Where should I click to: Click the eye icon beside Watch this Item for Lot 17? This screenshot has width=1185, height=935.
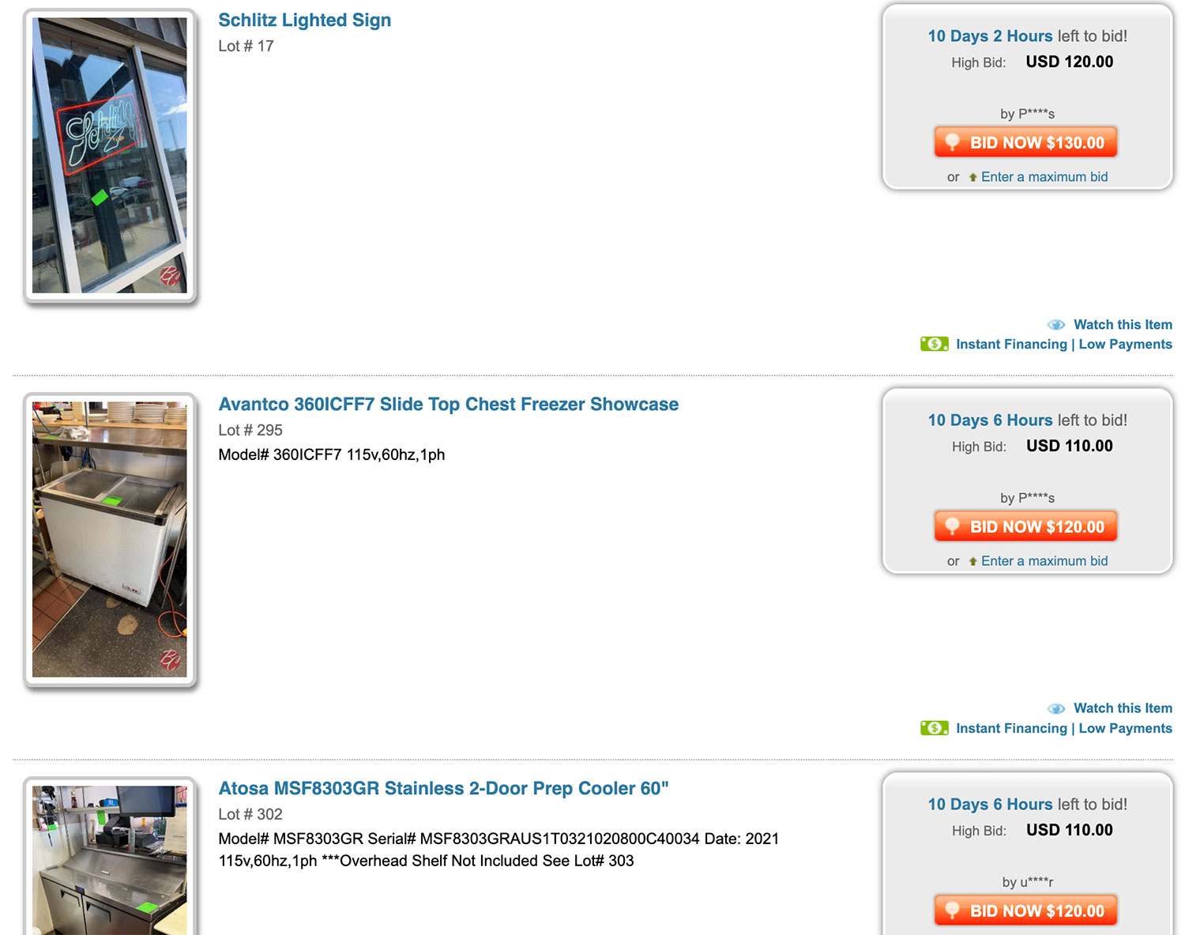(x=1056, y=325)
